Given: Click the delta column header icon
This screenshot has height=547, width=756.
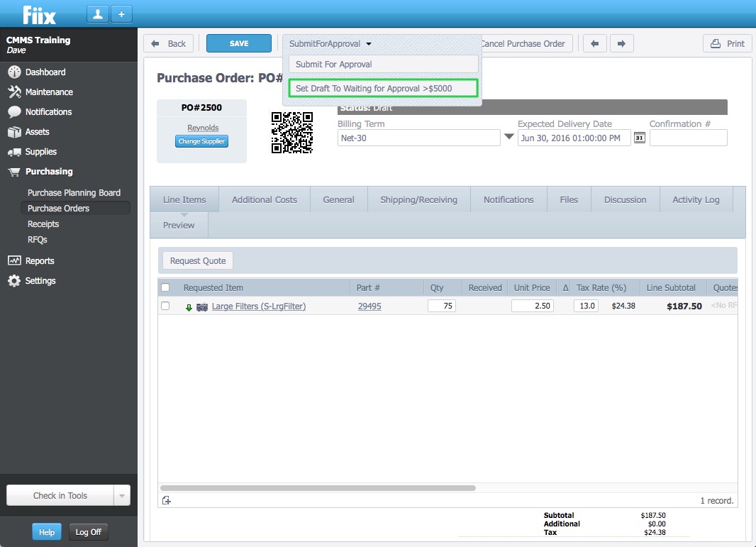Looking at the screenshot, I should coord(565,288).
